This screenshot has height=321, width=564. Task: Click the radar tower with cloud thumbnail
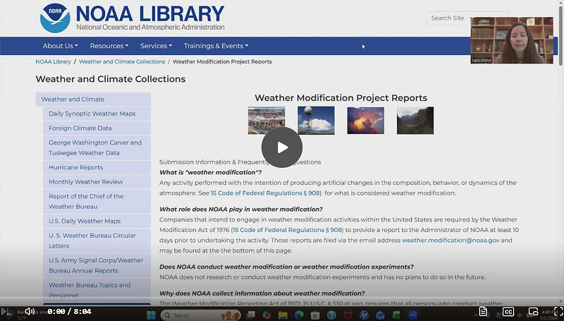(x=316, y=120)
